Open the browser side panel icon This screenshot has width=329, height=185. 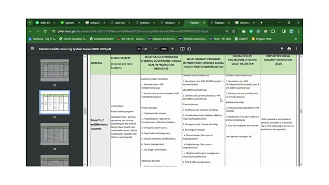[x=284, y=31]
